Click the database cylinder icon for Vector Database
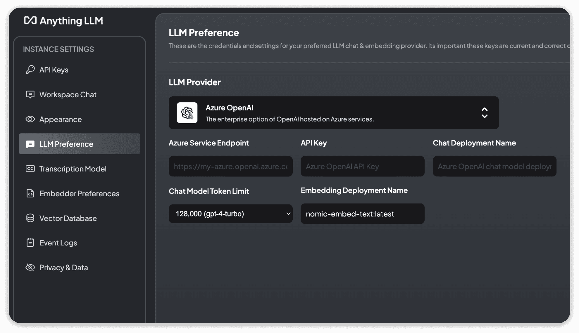Screen dimensions: 579x333 pos(30,218)
